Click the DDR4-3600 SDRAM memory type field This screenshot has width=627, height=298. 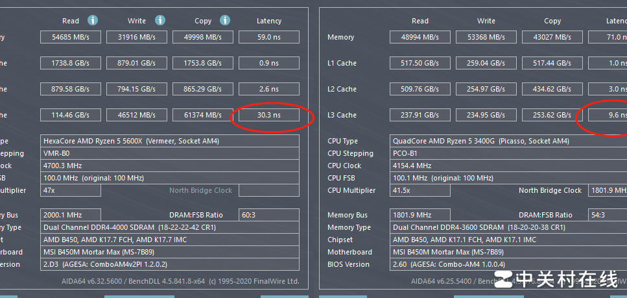click(508, 227)
